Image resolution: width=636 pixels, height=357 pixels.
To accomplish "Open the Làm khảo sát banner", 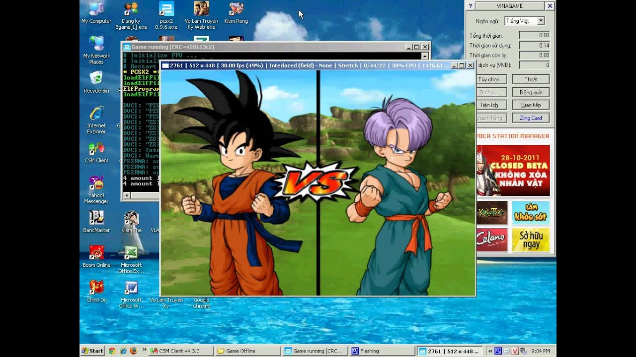I will pyautogui.click(x=531, y=213).
